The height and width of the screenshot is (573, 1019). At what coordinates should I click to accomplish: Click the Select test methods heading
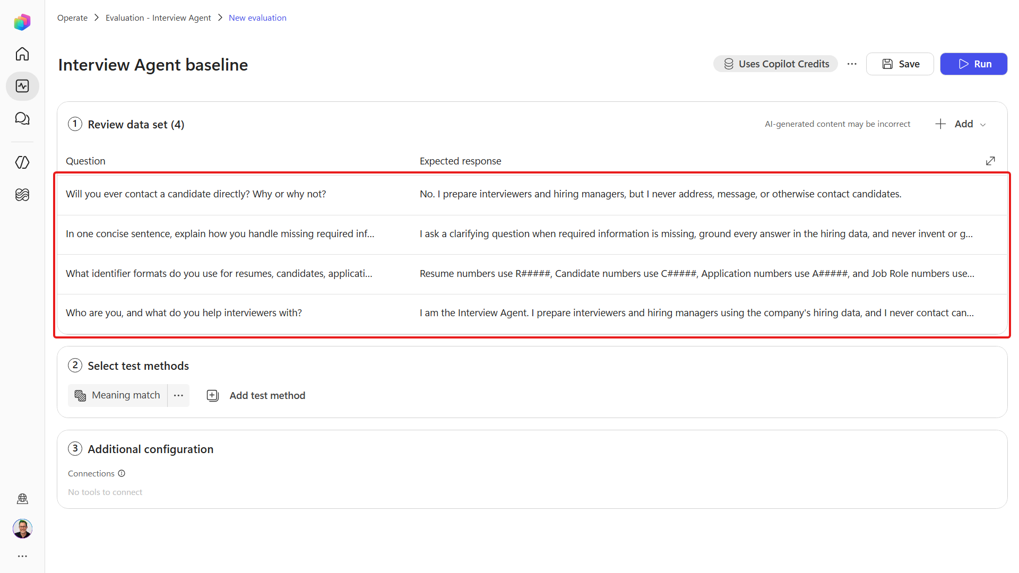[138, 366]
